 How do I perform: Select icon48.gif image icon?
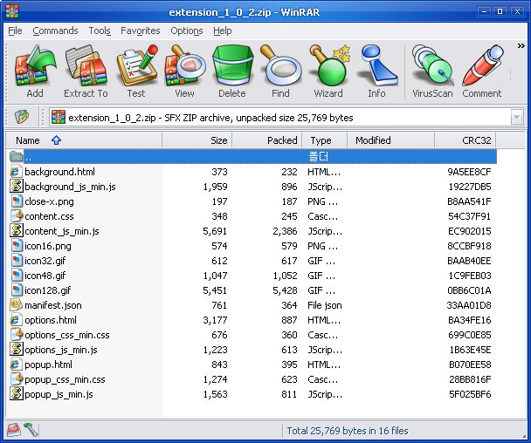tap(16, 276)
